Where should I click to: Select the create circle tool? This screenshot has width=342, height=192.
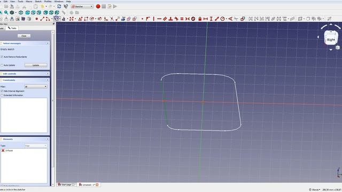pos(56,19)
